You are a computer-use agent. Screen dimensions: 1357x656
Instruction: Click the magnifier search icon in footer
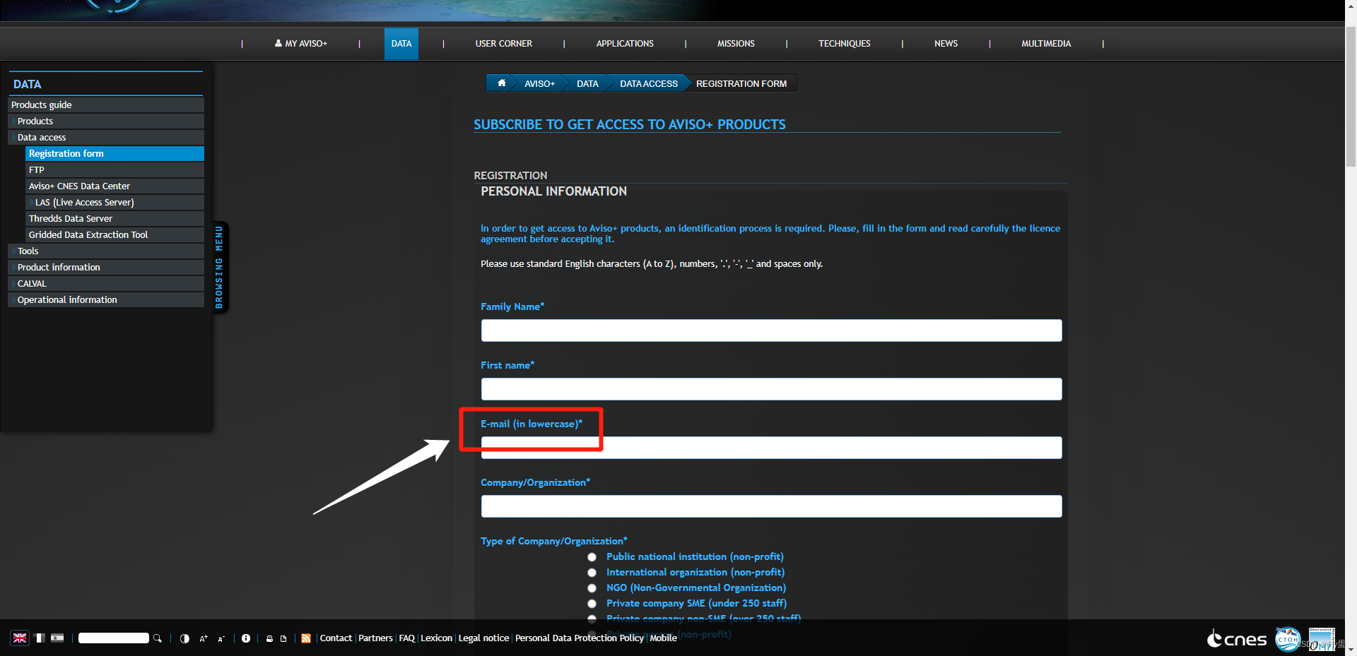pos(158,638)
